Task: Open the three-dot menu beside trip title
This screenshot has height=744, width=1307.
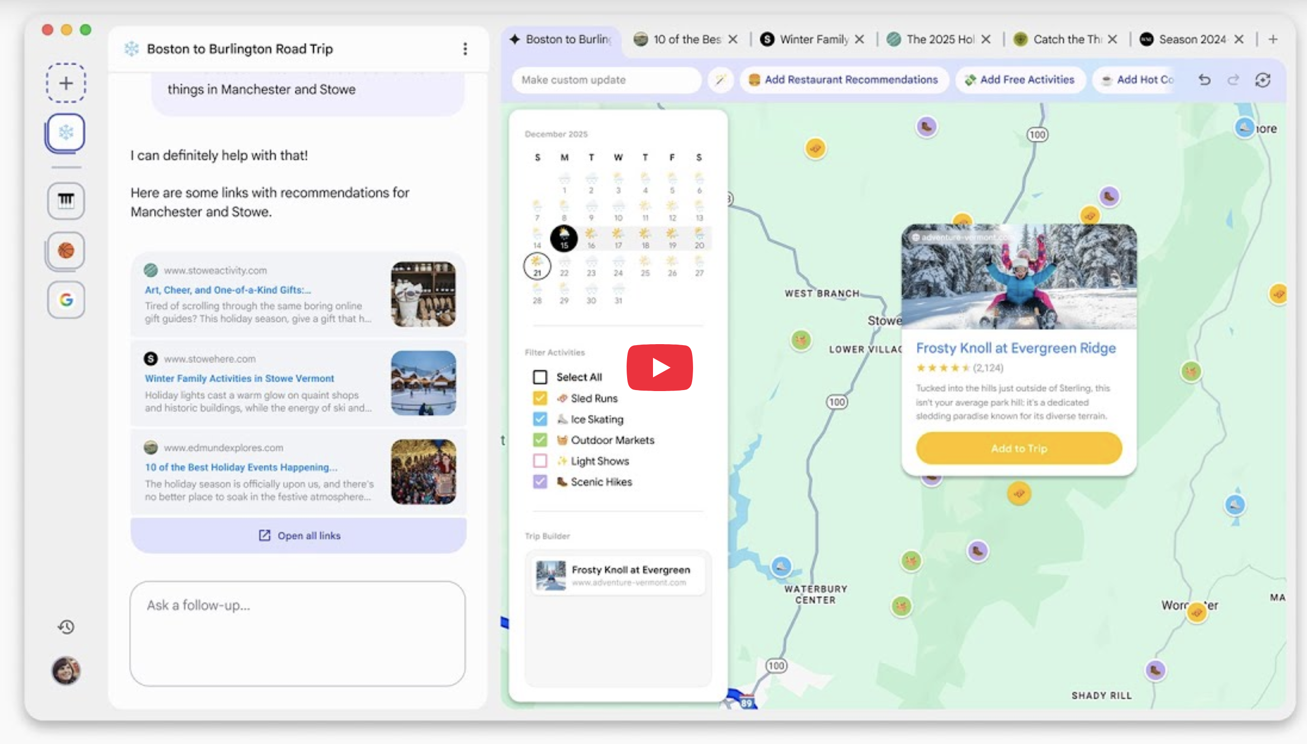Action: coord(465,48)
